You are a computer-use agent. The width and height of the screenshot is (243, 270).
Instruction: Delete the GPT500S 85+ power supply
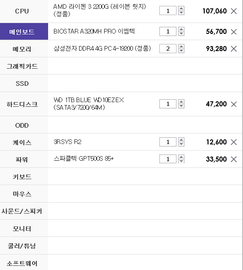click(x=234, y=159)
